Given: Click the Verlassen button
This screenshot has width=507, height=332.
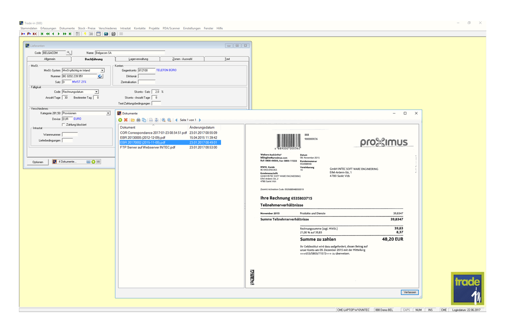Looking at the screenshot, I should coord(410,292).
